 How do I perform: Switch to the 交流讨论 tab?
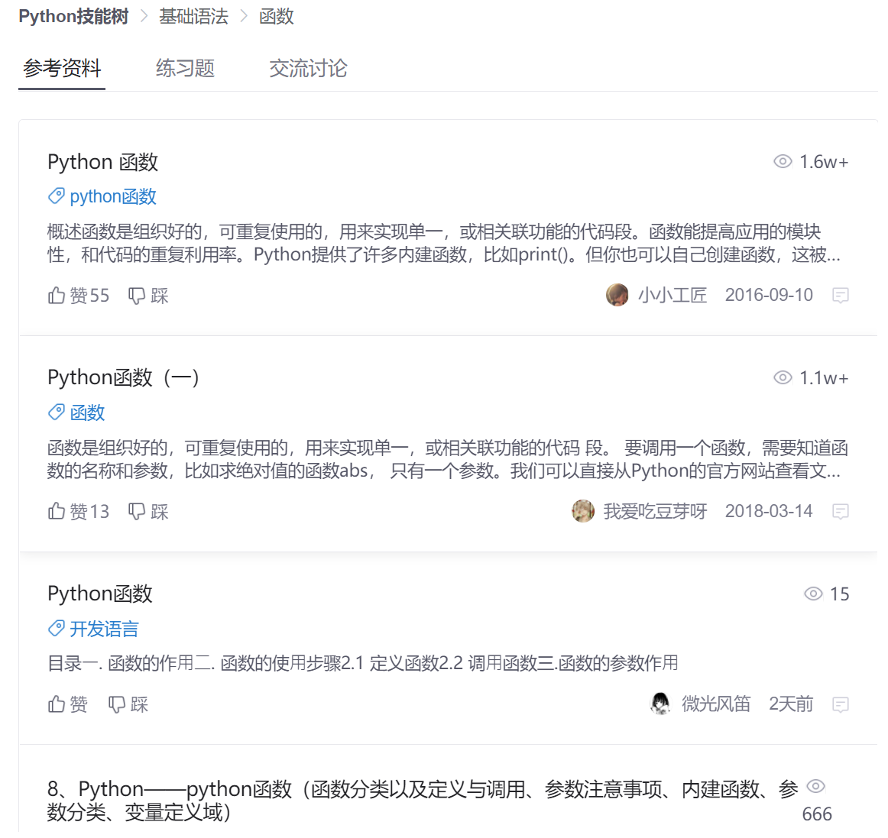click(x=308, y=69)
